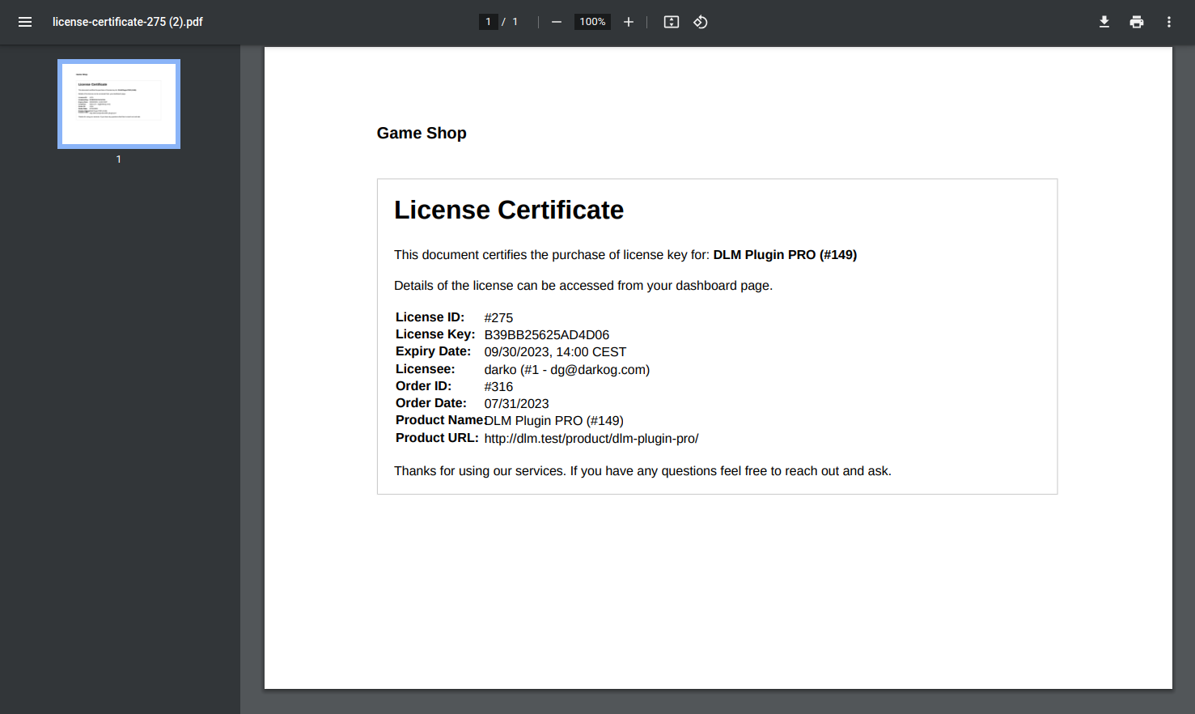Click the current page number field
1195x714 pixels.
point(489,22)
